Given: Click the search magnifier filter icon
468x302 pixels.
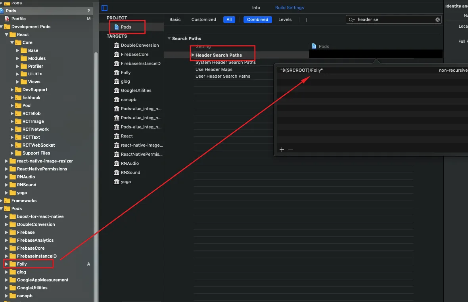Looking at the screenshot, I should (x=352, y=20).
